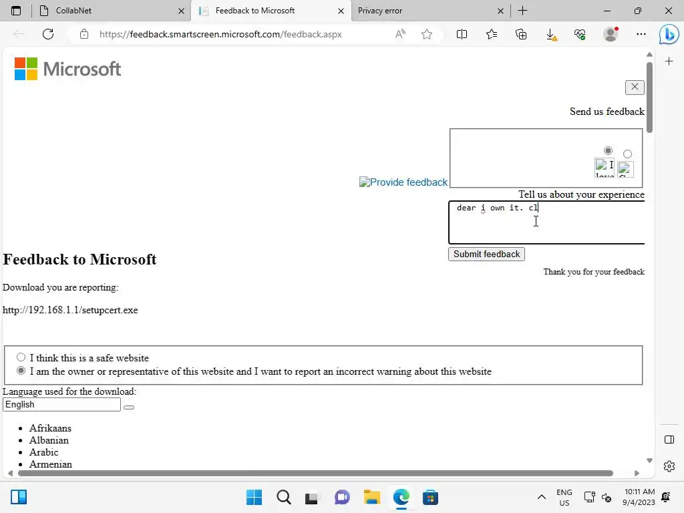Image resolution: width=684 pixels, height=513 pixels.
Task: Click the horizontal scrollbar thumb
Action: point(315,474)
